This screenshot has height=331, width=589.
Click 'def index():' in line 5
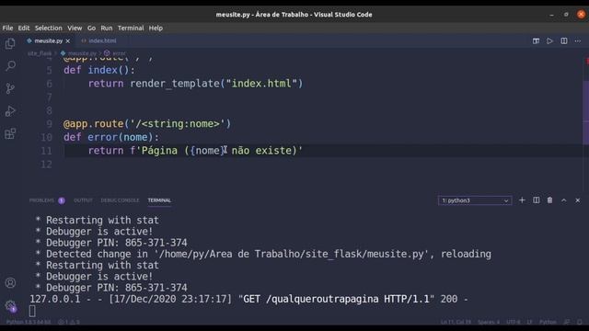coord(99,70)
